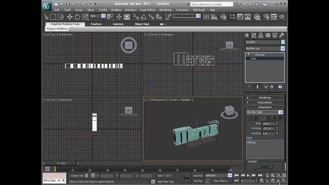Expand the Rendering rollout
Viewport: 329px width, 185px height.
pyautogui.click(x=265, y=98)
